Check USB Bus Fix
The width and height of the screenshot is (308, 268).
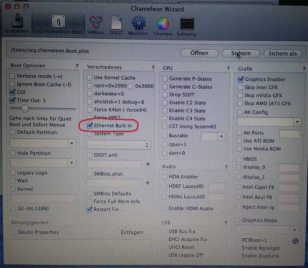click(x=164, y=232)
